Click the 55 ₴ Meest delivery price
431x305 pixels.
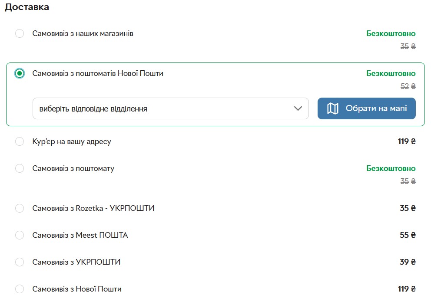(x=408, y=235)
